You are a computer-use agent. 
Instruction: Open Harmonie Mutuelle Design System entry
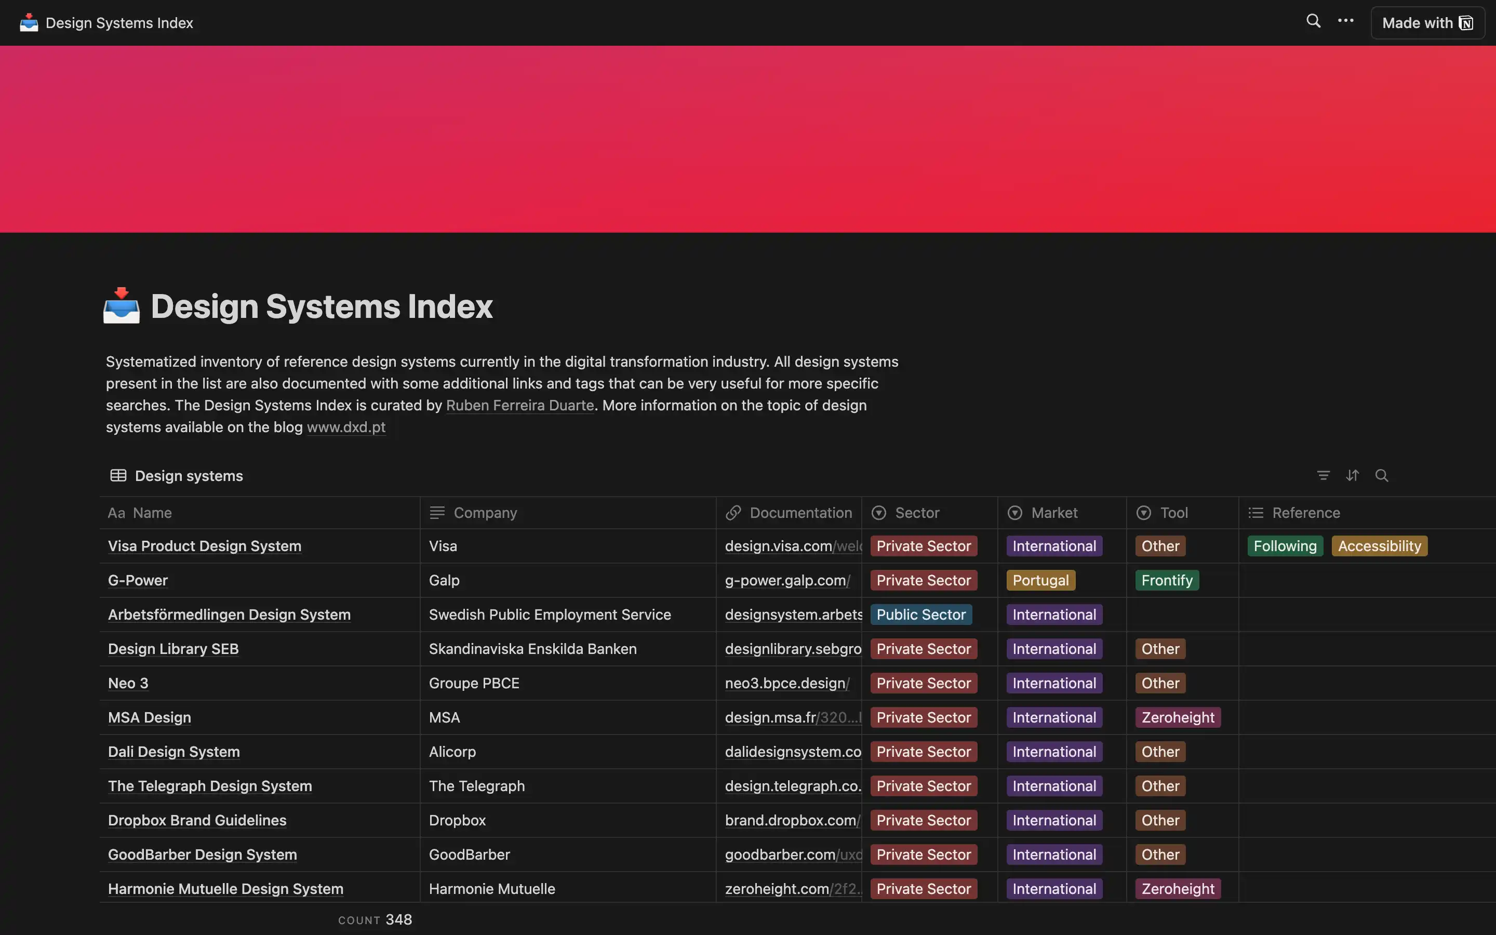pos(225,889)
